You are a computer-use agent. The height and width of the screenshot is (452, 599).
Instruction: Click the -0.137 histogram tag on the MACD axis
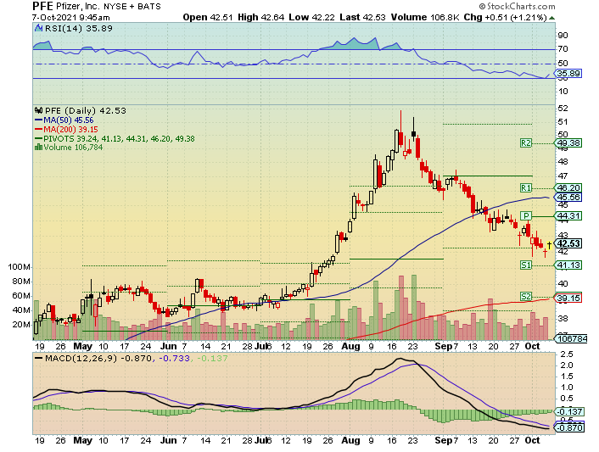(x=568, y=411)
